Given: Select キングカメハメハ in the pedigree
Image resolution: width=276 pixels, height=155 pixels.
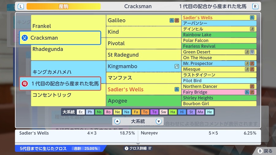Looking at the screenshot, I should 52,72.
